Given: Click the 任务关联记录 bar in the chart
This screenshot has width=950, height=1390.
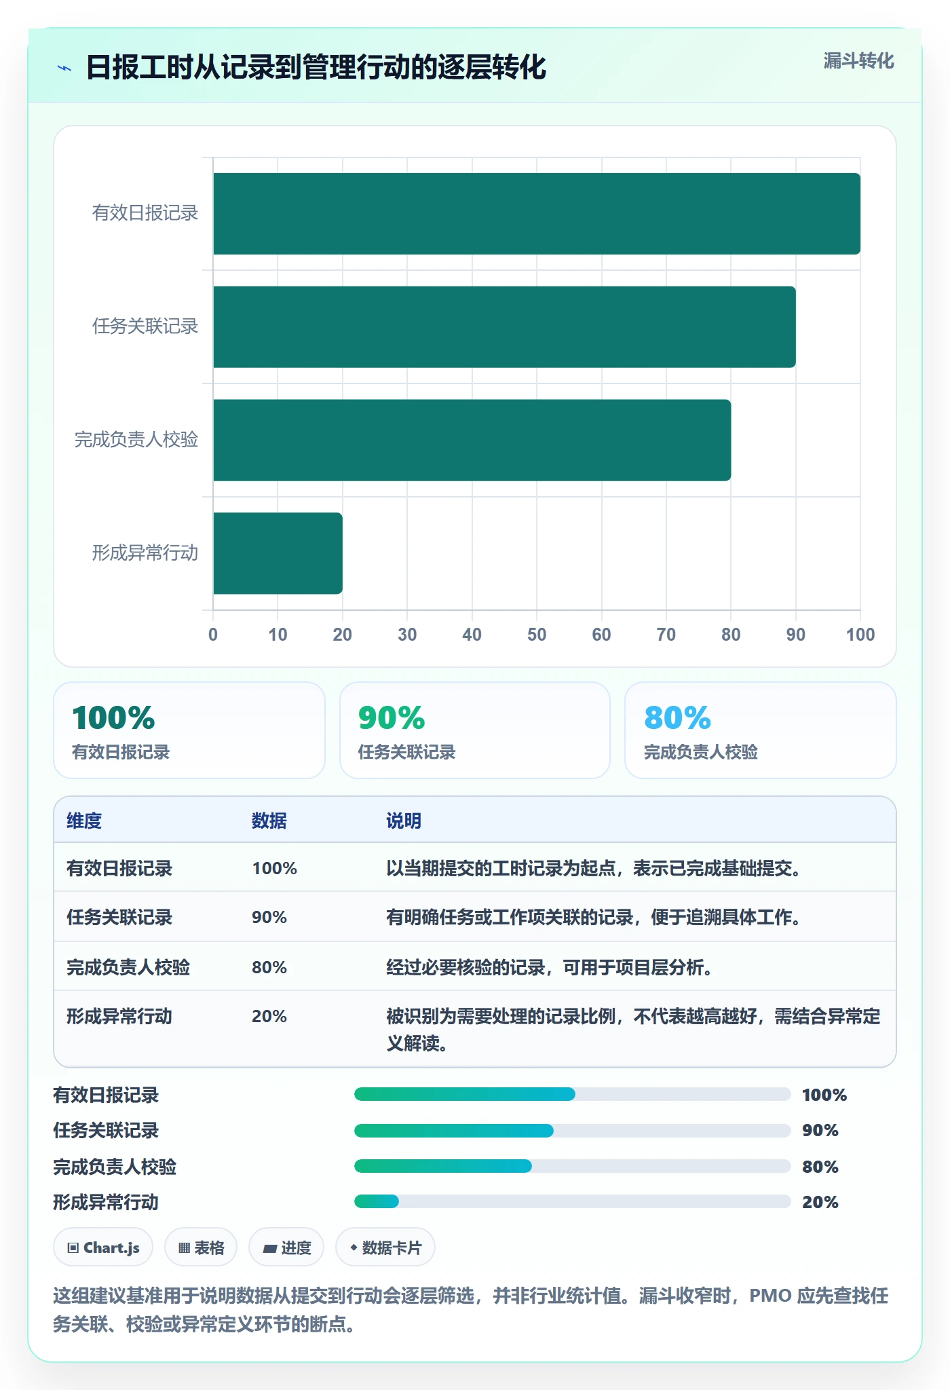Looking at the screenshot, I should tap(504, 327).
